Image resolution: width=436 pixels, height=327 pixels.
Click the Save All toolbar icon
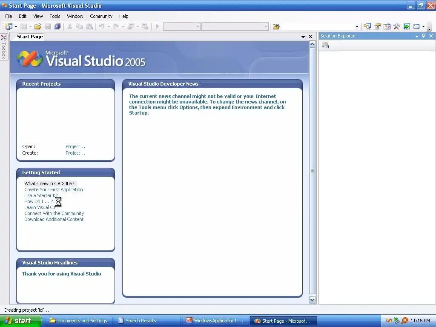[x=57, y=26]
